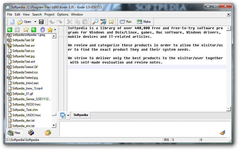This screenshot has width=239, height=150.
Task: Click the Find in files folder icon
Action: [x=111, y=22]
